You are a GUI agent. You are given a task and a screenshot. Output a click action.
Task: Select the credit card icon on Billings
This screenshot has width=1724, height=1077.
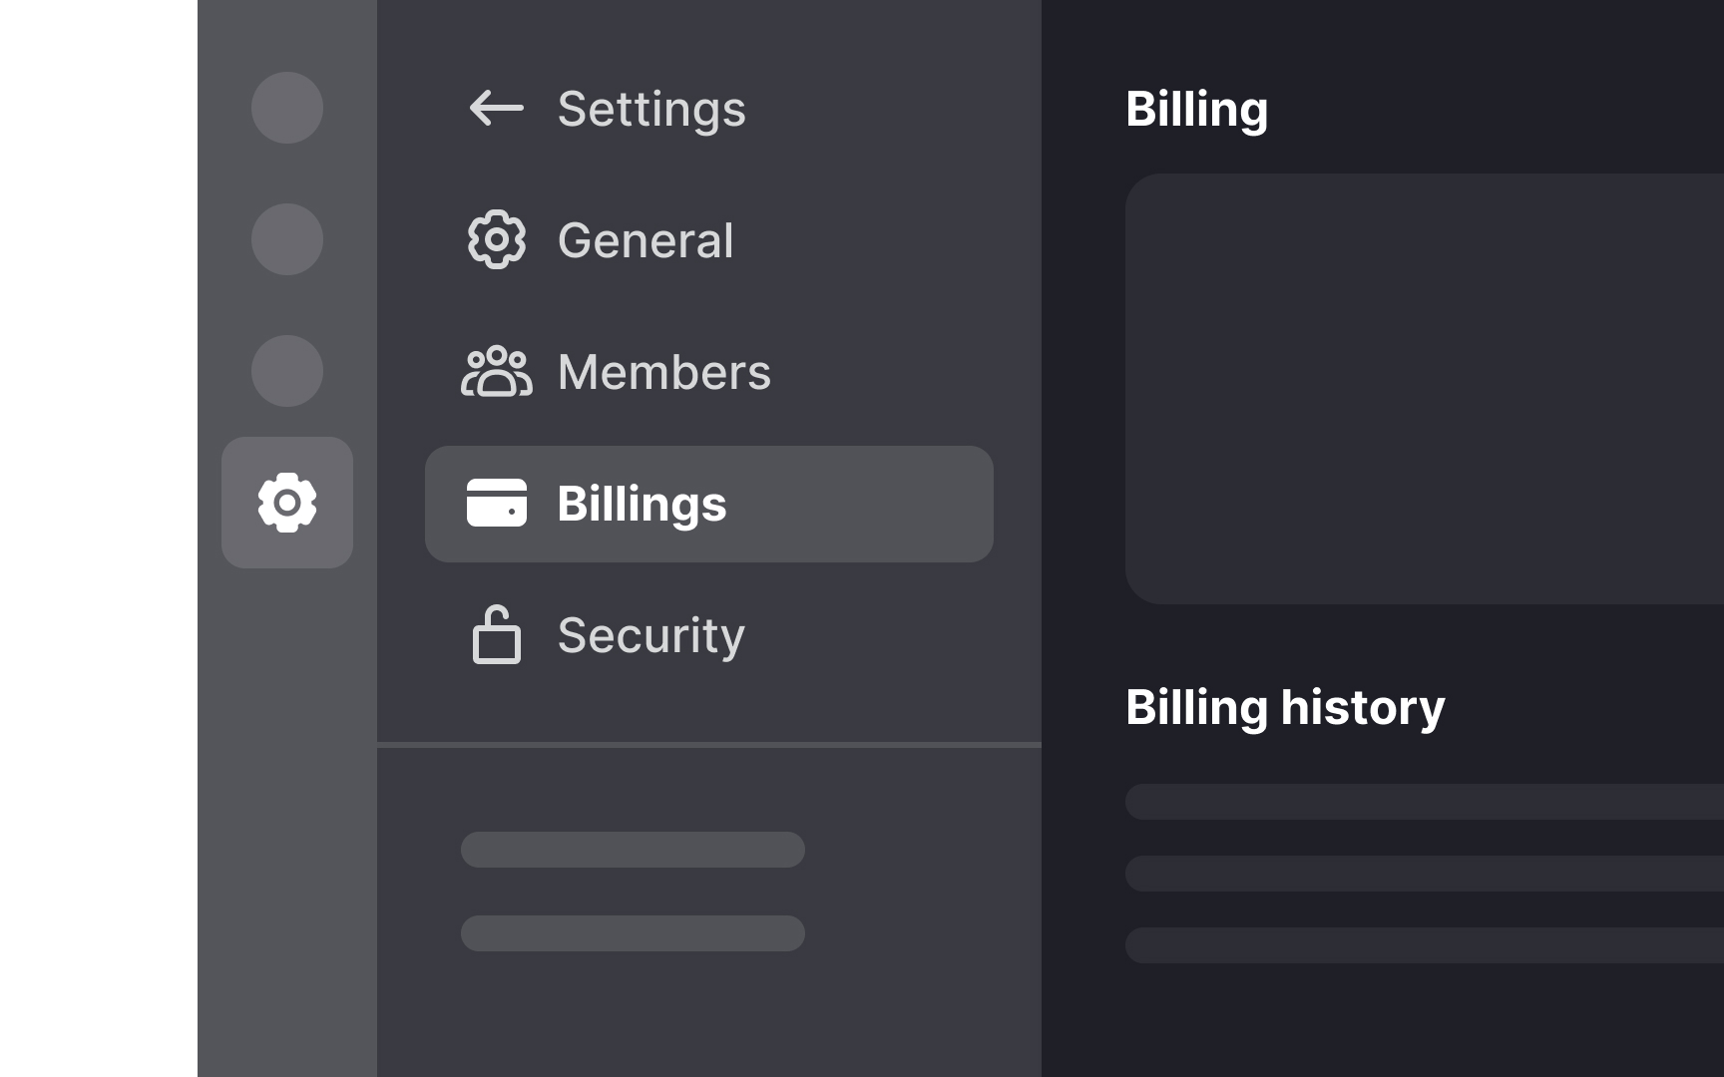496,504
